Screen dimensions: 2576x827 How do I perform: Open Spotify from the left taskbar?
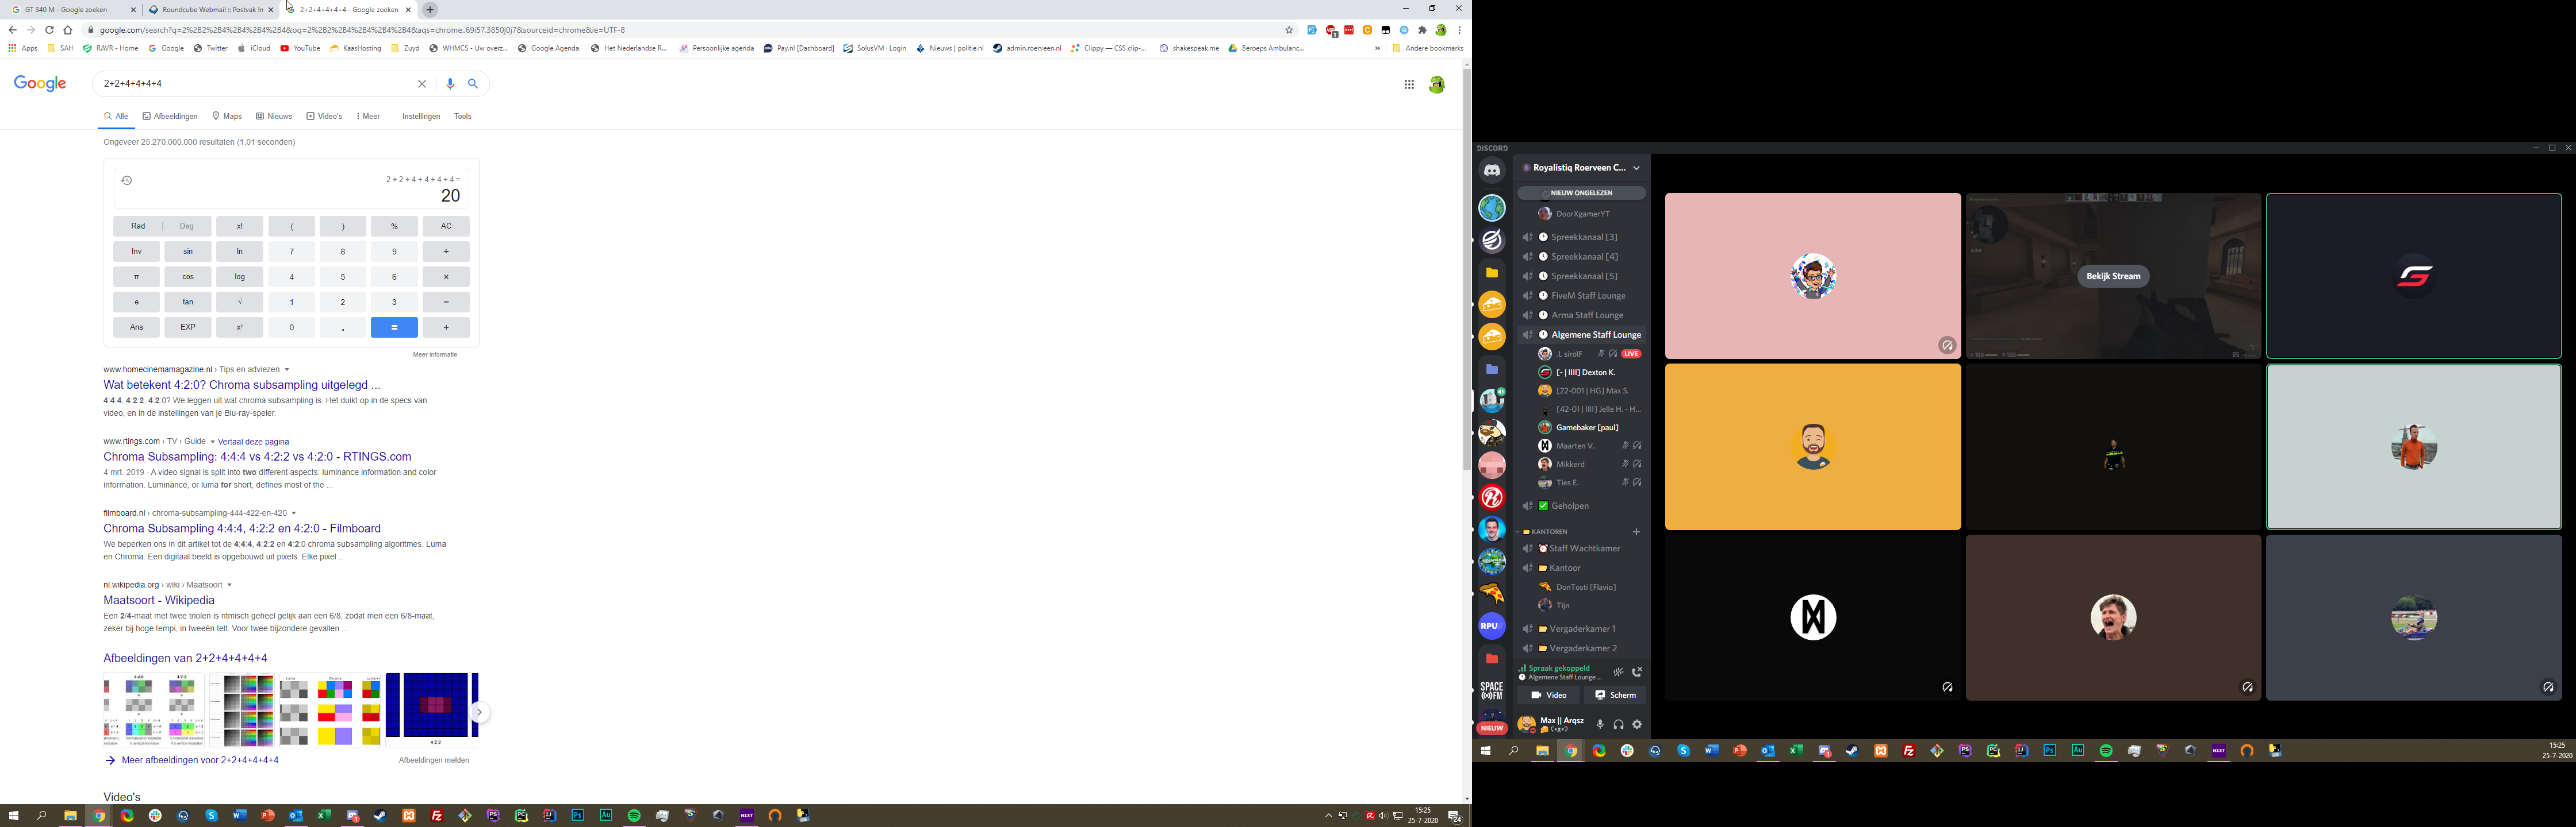tap(634, 816)
